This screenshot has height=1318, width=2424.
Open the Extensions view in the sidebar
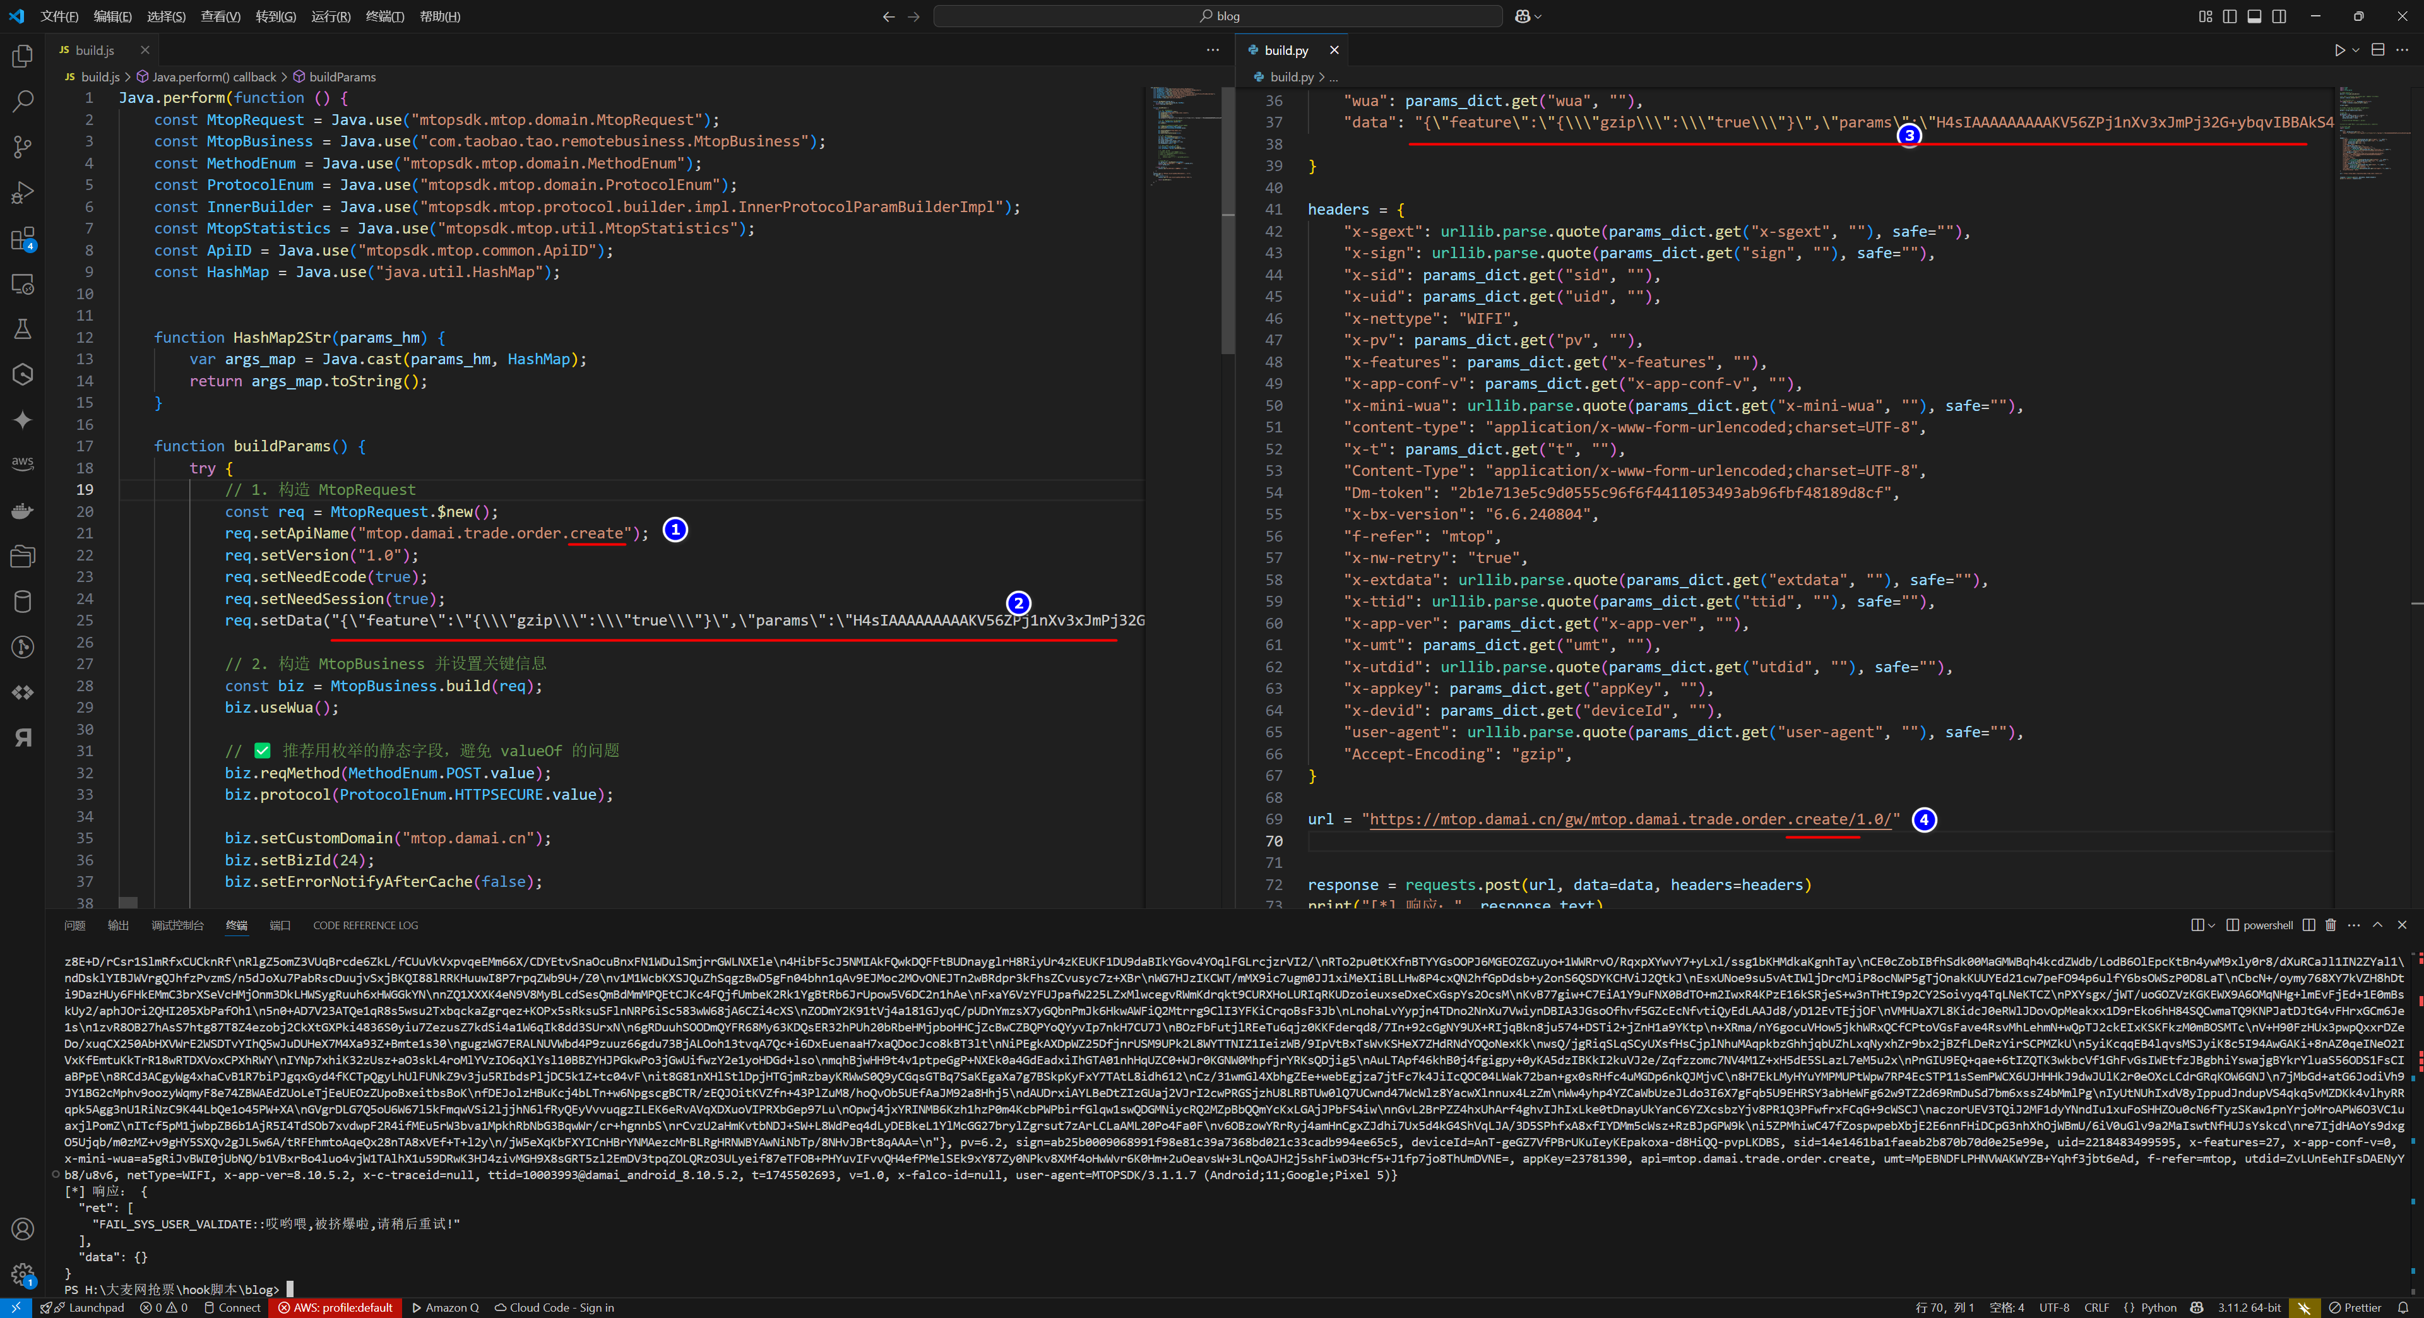click(23, 239)
